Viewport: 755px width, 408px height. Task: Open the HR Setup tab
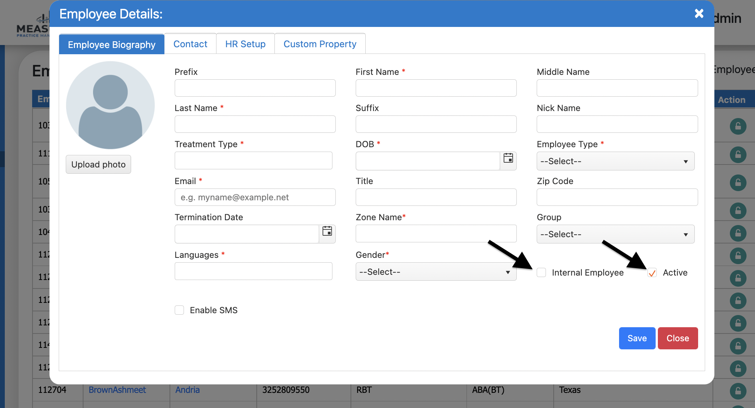pos(245,44)
